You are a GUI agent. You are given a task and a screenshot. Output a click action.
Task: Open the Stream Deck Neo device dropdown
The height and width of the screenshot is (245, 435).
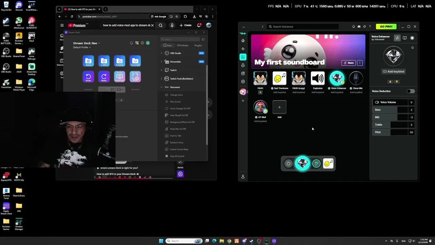(86, 43)
